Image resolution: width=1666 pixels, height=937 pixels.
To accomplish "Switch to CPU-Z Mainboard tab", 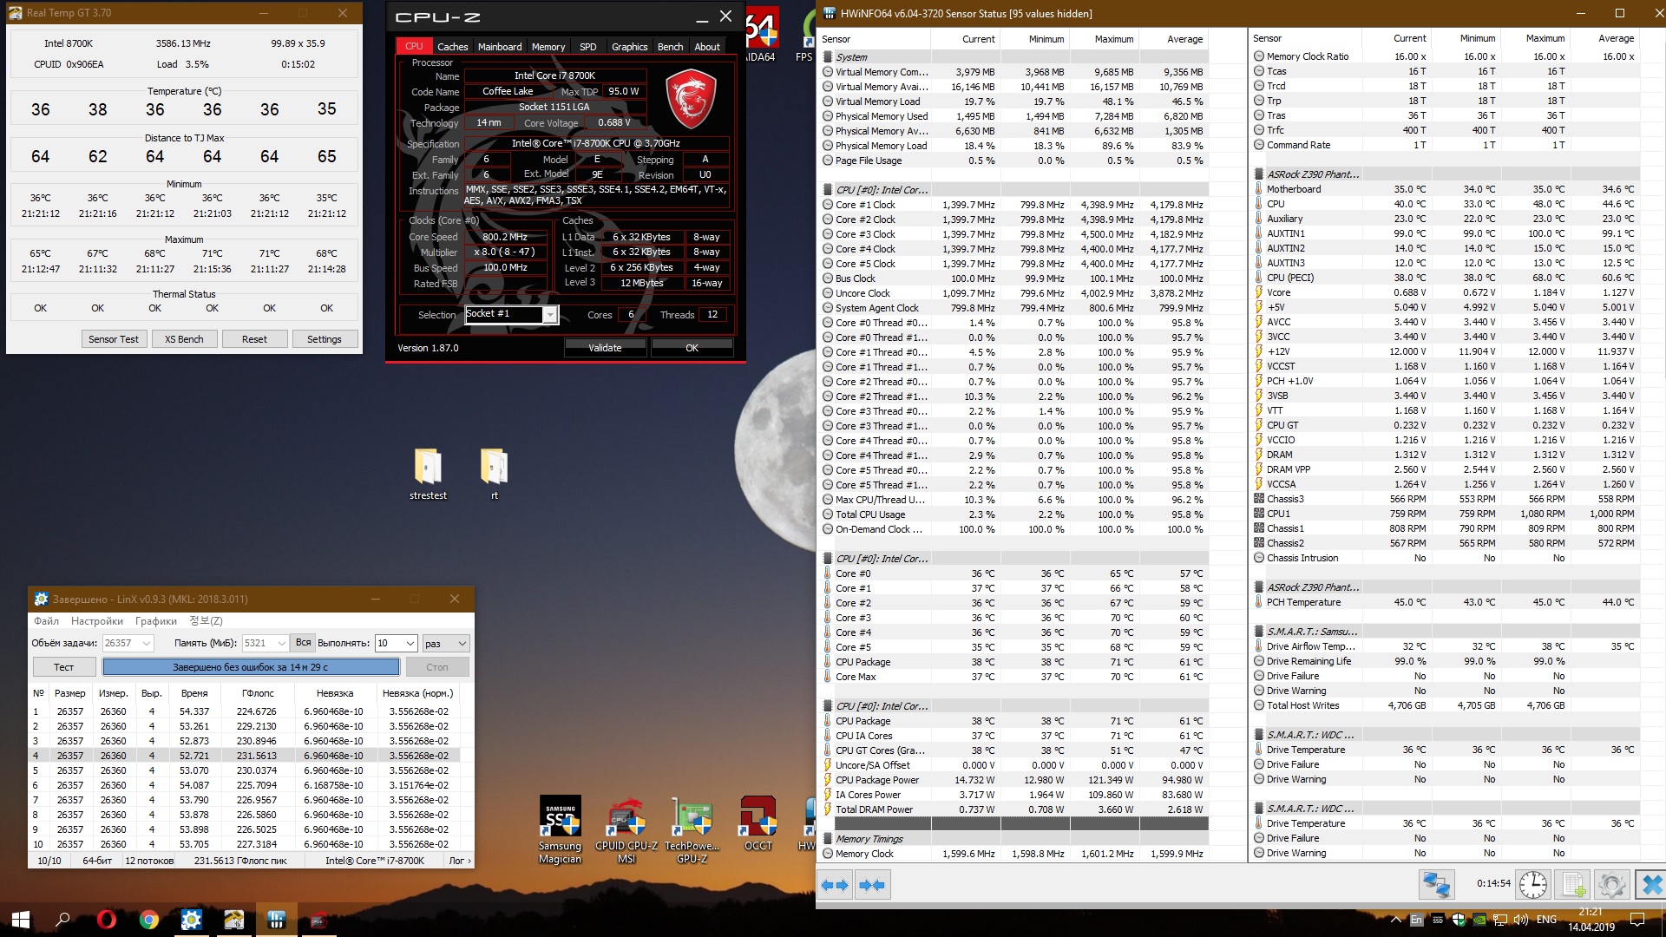I will click(x=500, y=47).
